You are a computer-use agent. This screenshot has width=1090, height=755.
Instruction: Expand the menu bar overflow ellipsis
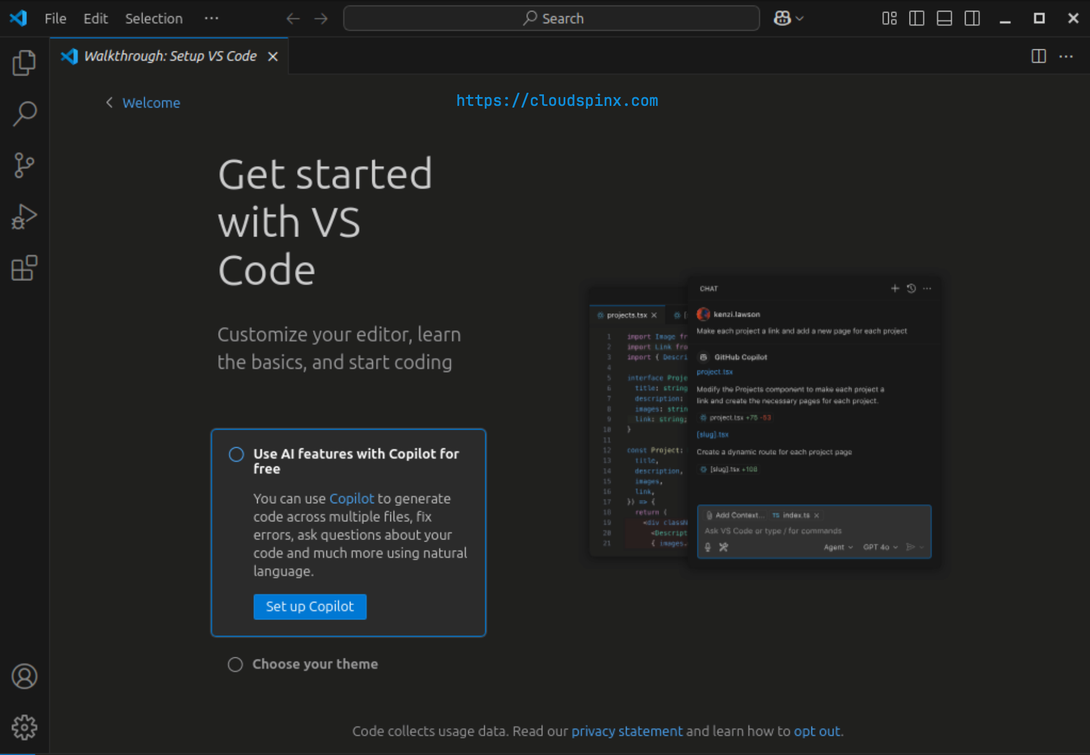click(212, 18)
